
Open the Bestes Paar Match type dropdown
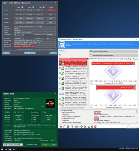(x=114, y=55)
